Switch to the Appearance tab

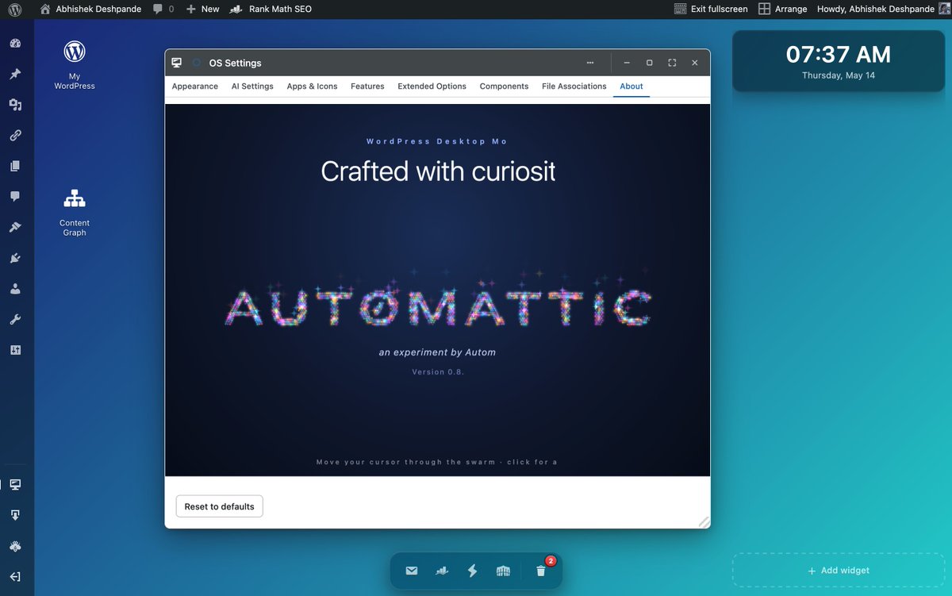click(195, 86)
